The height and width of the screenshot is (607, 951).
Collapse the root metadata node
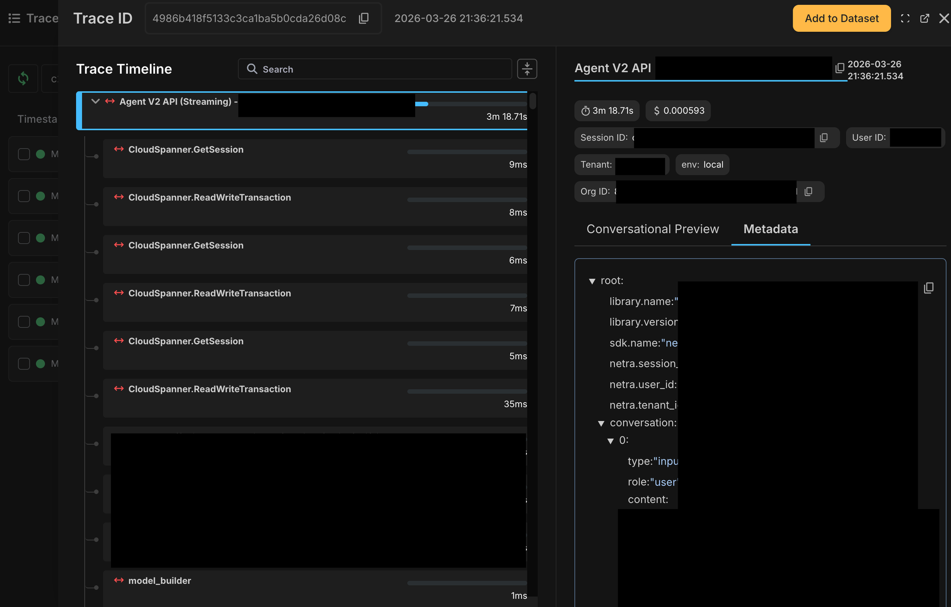pyautogui.click(x=592, y=281)
